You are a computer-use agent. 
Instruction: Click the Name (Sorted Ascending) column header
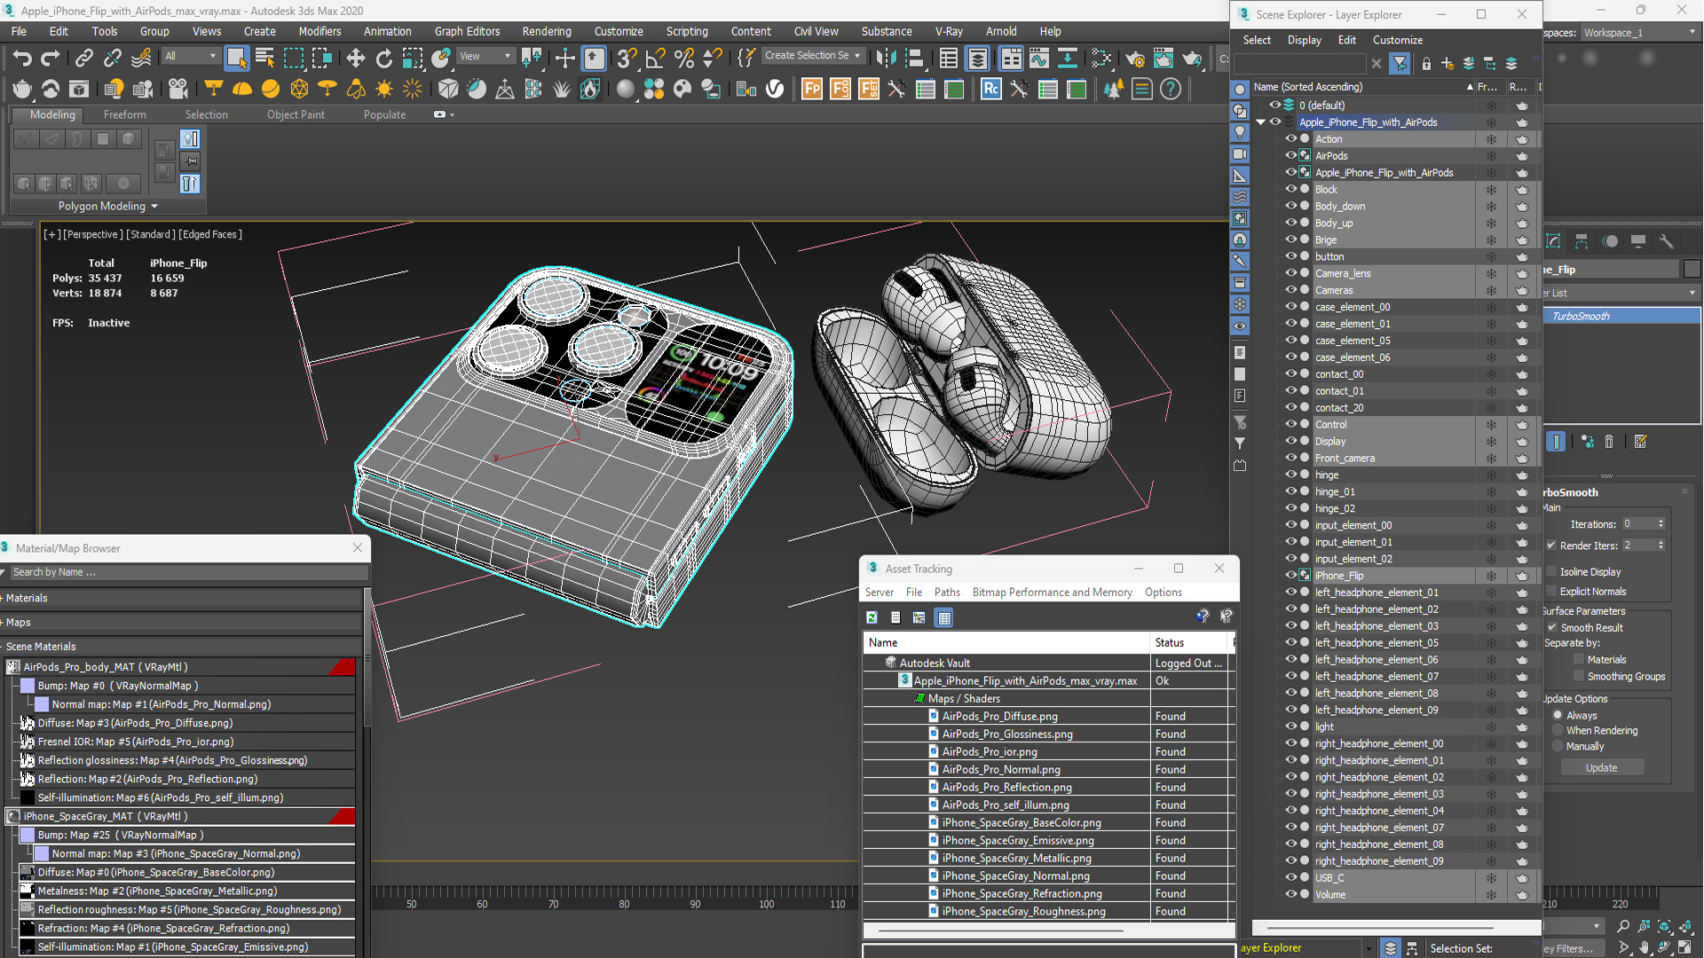(1362, 87)
